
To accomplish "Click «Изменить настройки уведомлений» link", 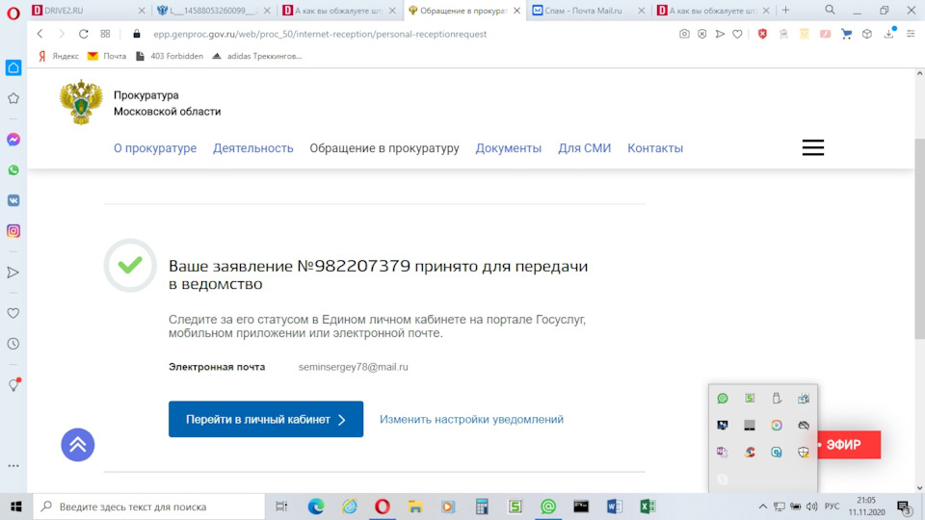I will click(471, 420).
